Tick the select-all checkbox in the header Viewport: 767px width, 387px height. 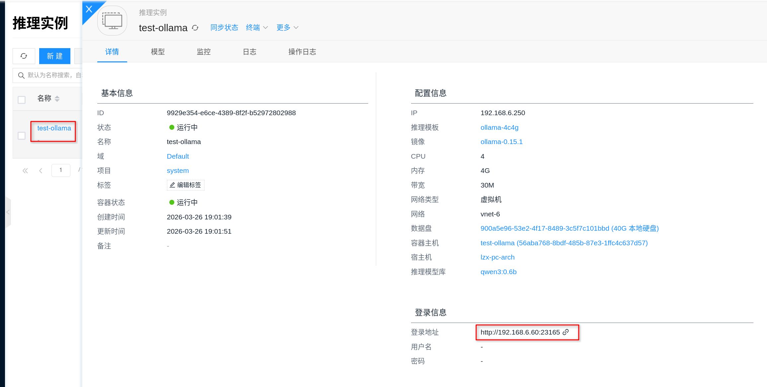click(22, 100)
